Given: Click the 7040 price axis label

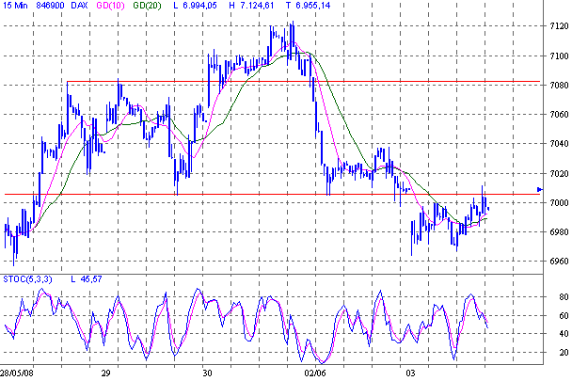Looking at the screenshot, I should 559,144.
